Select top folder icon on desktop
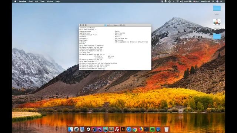237x133 pixels. (x=217, y=8)
